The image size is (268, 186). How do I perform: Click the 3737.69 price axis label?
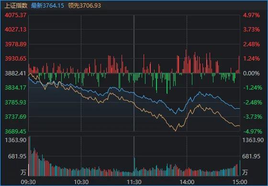tap(15, 117)
